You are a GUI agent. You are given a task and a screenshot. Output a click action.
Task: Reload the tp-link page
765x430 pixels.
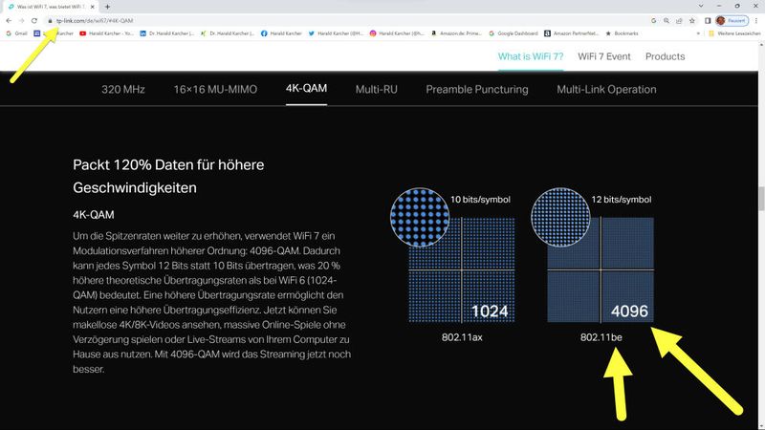(34, 20)
